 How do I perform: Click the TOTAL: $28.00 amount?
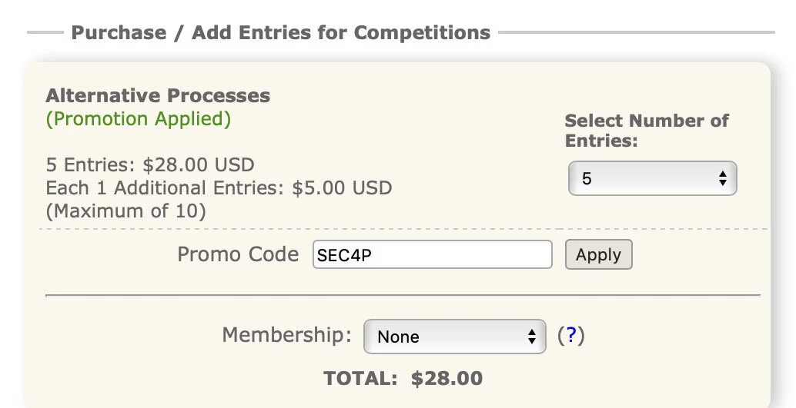[403, 378]
